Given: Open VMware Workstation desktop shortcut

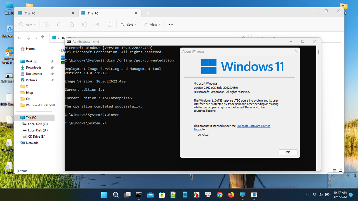Looking at the screenshot, I should coord(9,56).
